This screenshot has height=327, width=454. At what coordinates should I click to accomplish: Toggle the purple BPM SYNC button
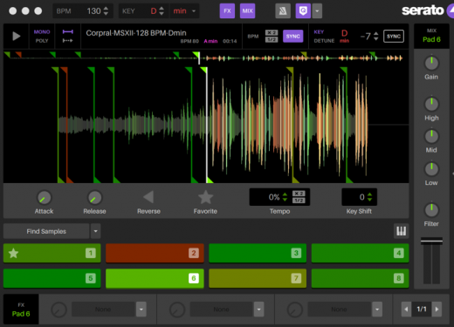(x=292, y=37)
